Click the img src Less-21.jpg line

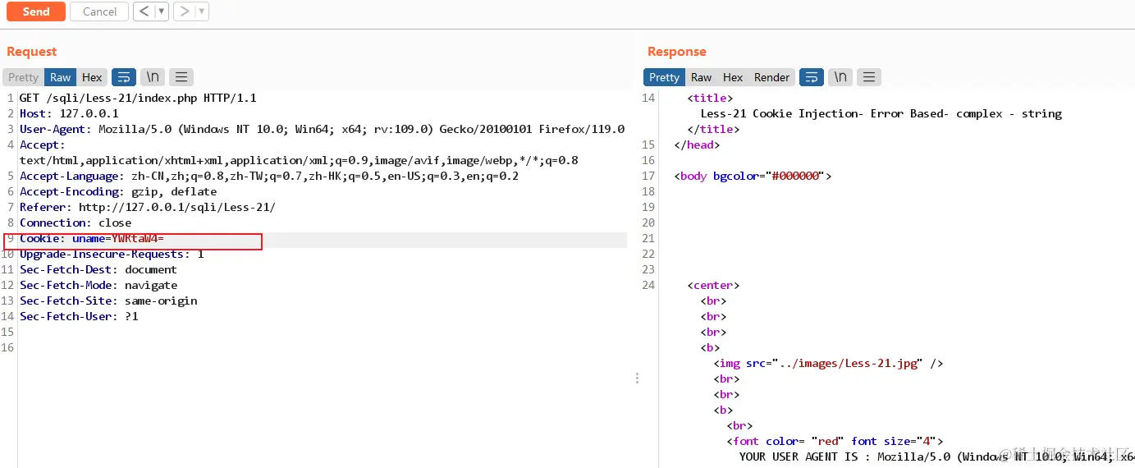829,364
